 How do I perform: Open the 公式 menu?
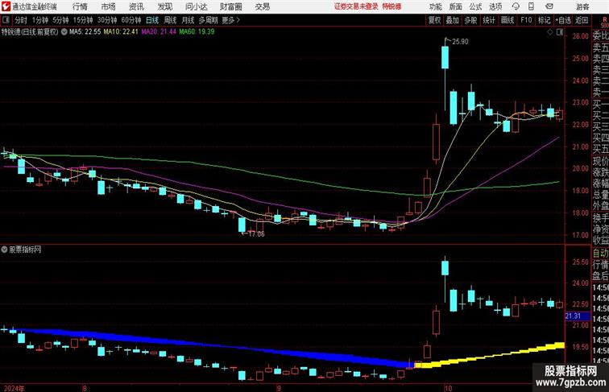point(475,6)
